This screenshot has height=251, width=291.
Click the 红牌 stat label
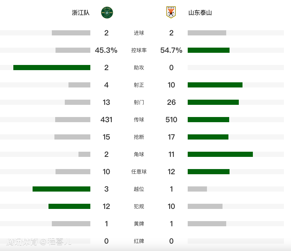point(139,241)
